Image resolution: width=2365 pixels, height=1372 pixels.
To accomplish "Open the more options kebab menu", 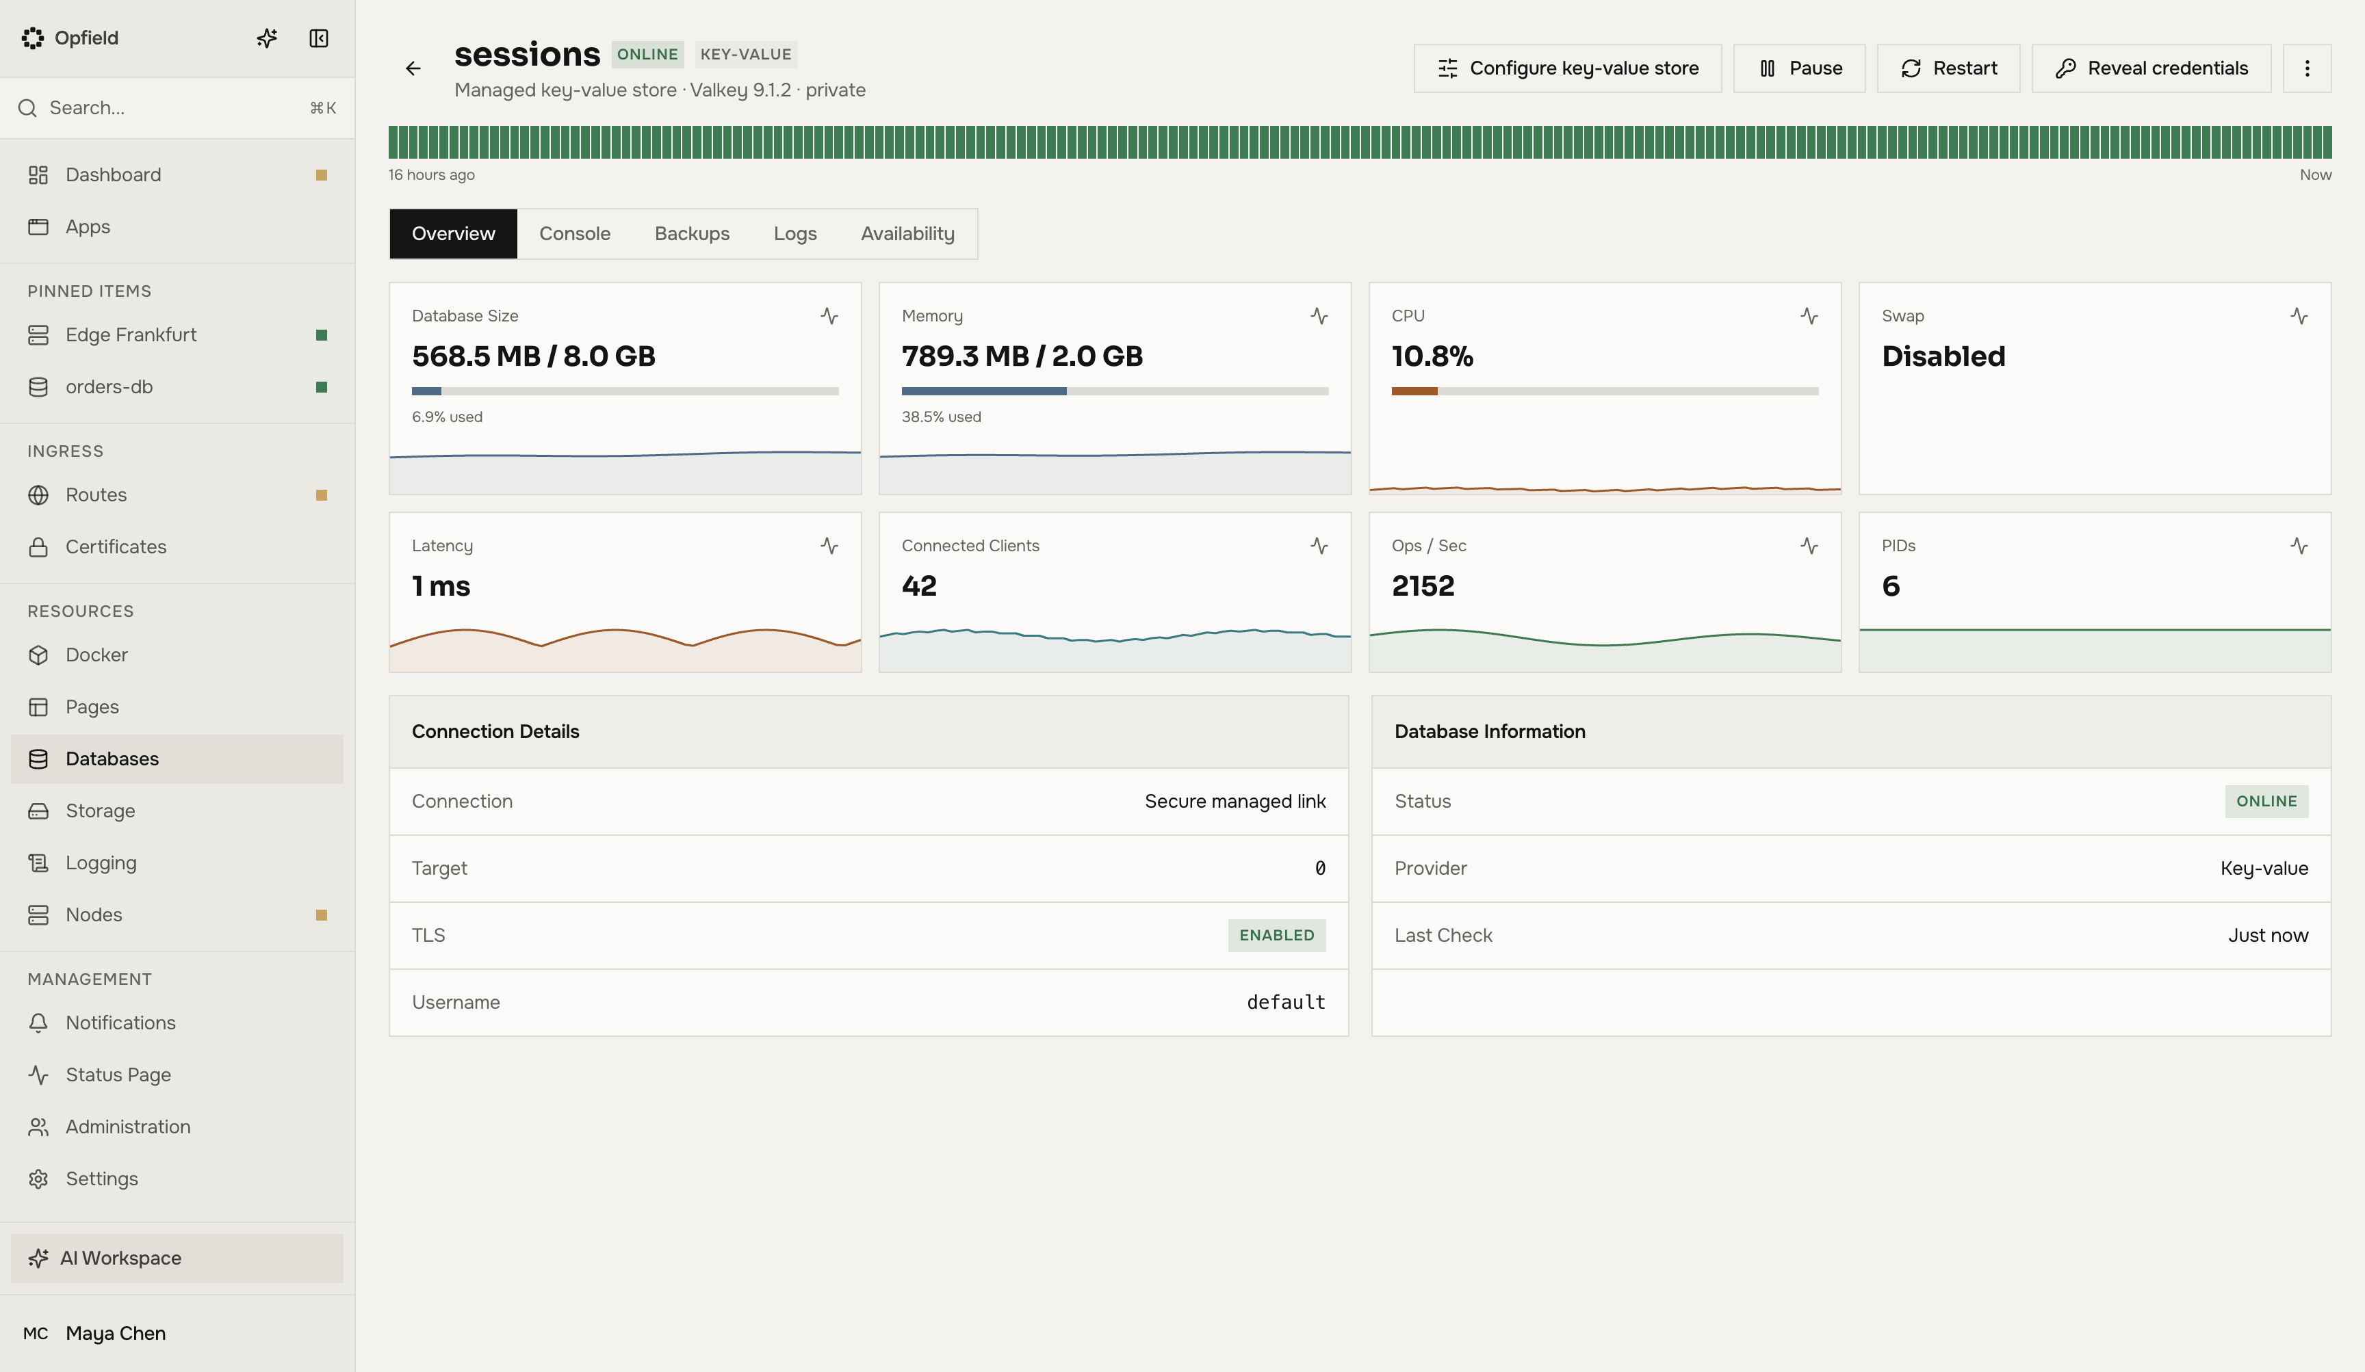I will (x=2307, y=68).
